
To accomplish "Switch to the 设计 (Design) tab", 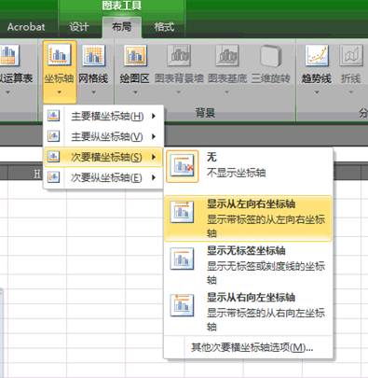I will click(x=79, y=27).
